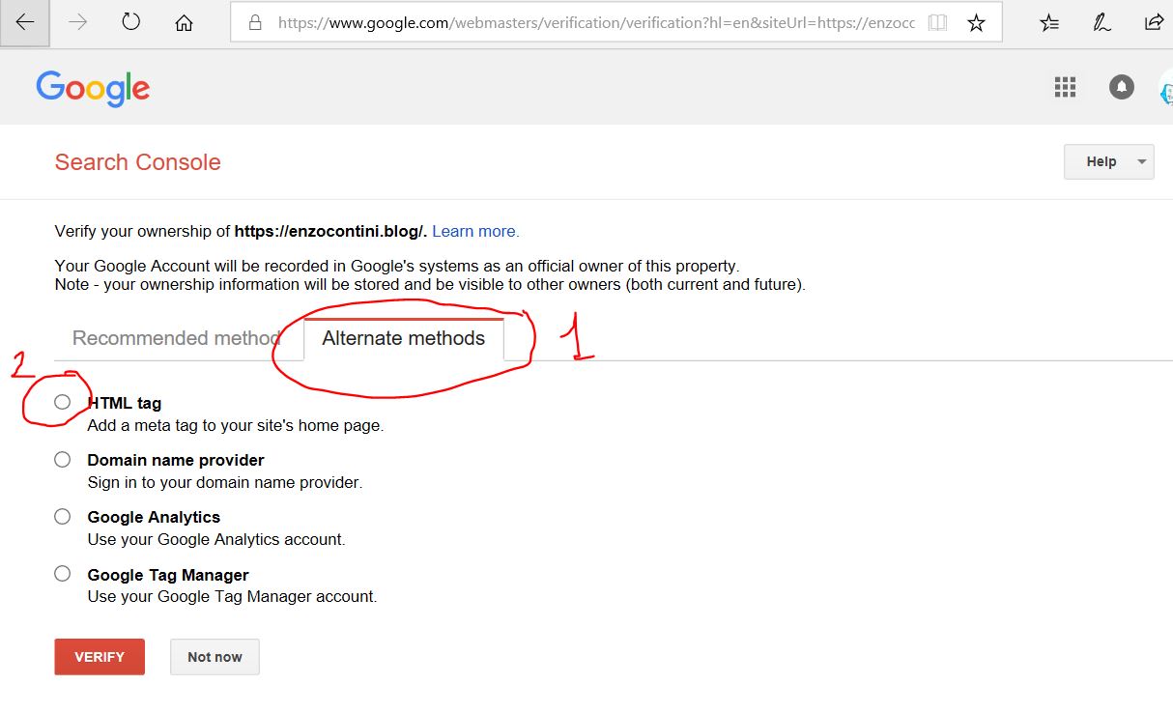Open Google apps grid launcher
This screenshot has width=1173, height=713.
[x=1065, y=87]
